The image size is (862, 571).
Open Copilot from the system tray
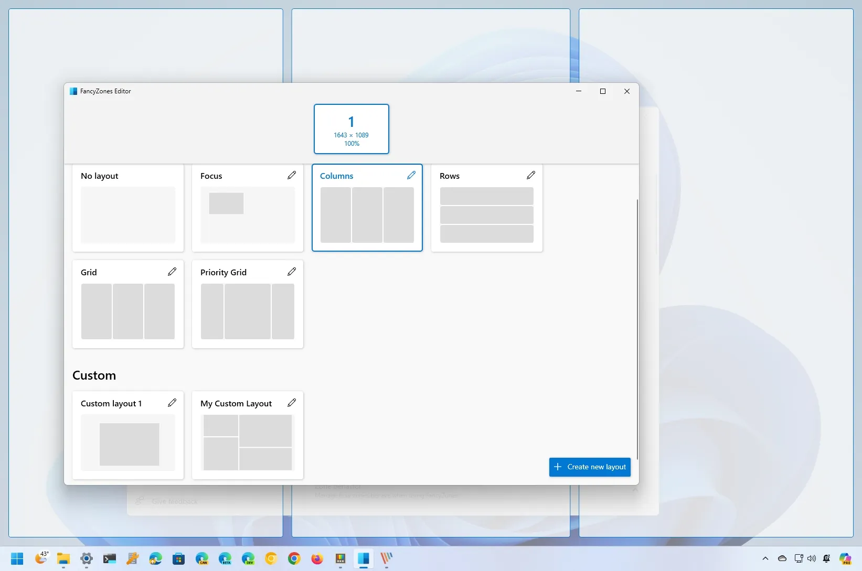pos(845,559)
